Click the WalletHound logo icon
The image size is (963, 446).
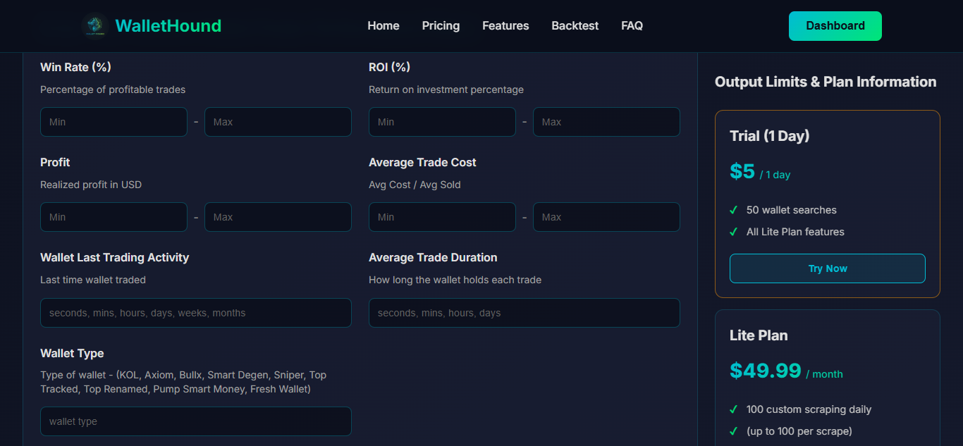(94, 25)
